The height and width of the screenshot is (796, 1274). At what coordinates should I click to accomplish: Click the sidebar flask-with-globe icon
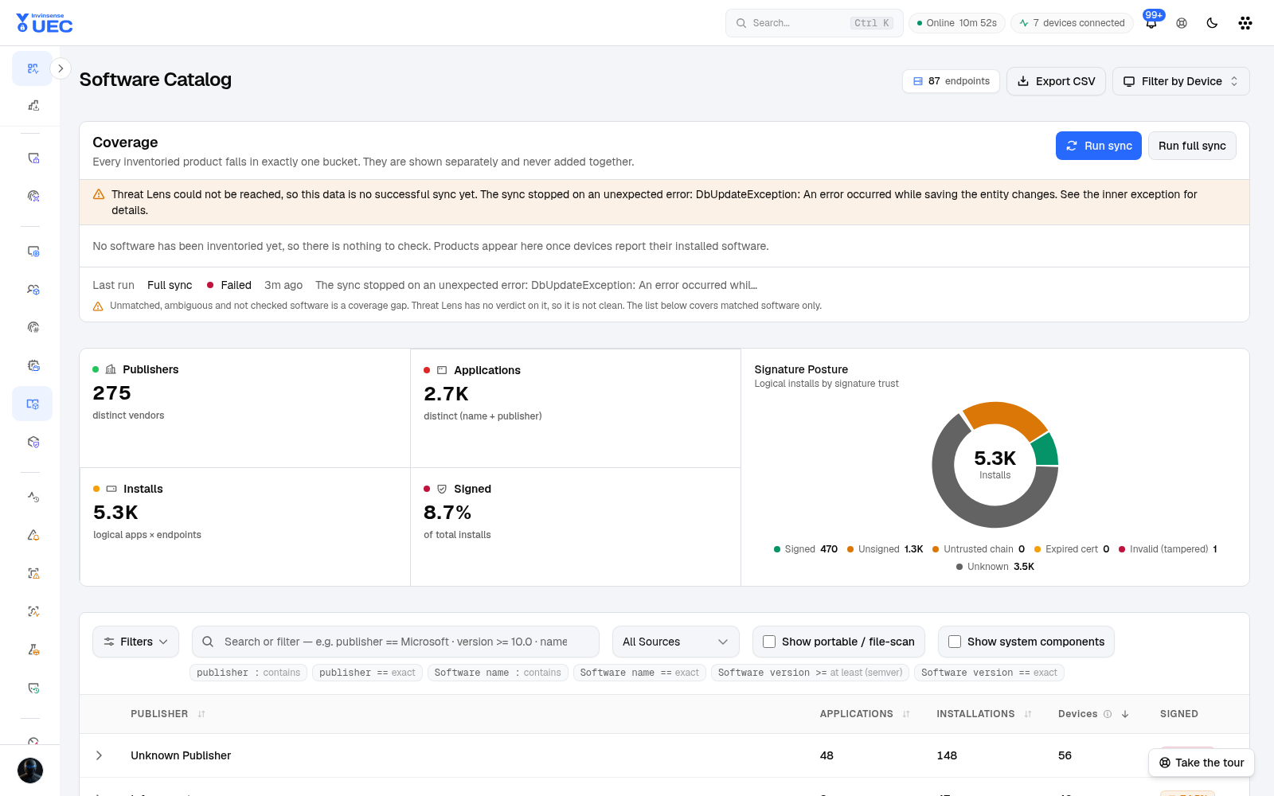[33, 650]
